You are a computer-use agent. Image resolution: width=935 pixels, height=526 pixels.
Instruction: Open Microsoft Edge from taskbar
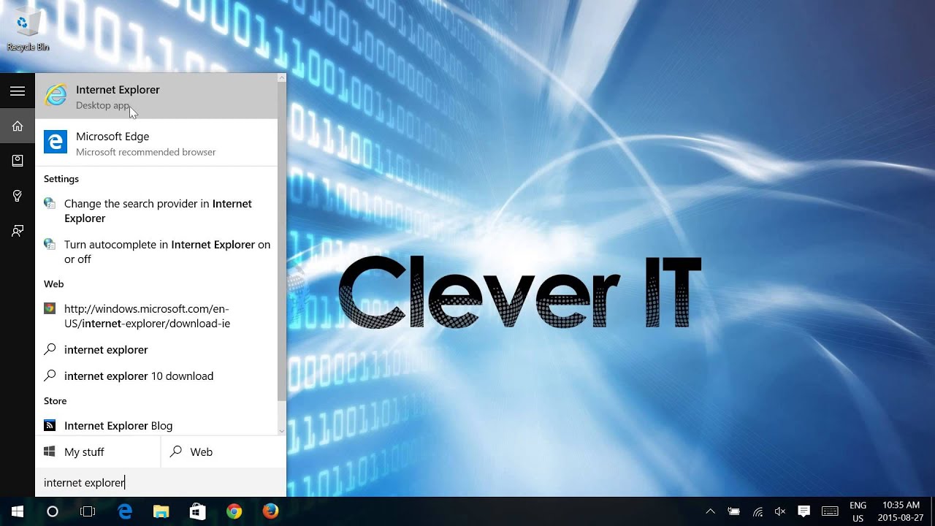tap(125, 511)
